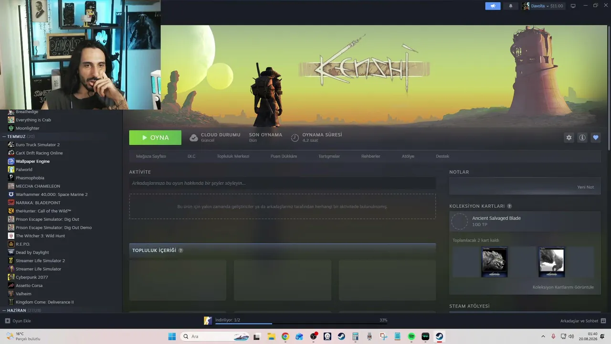Open the notifications bell
611x344 pixels.
[x=510, y=6]
